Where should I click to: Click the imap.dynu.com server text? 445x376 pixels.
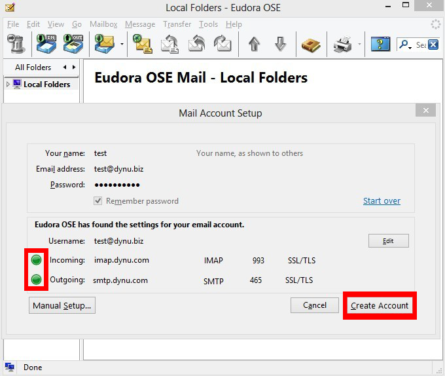tap(122, 260)
